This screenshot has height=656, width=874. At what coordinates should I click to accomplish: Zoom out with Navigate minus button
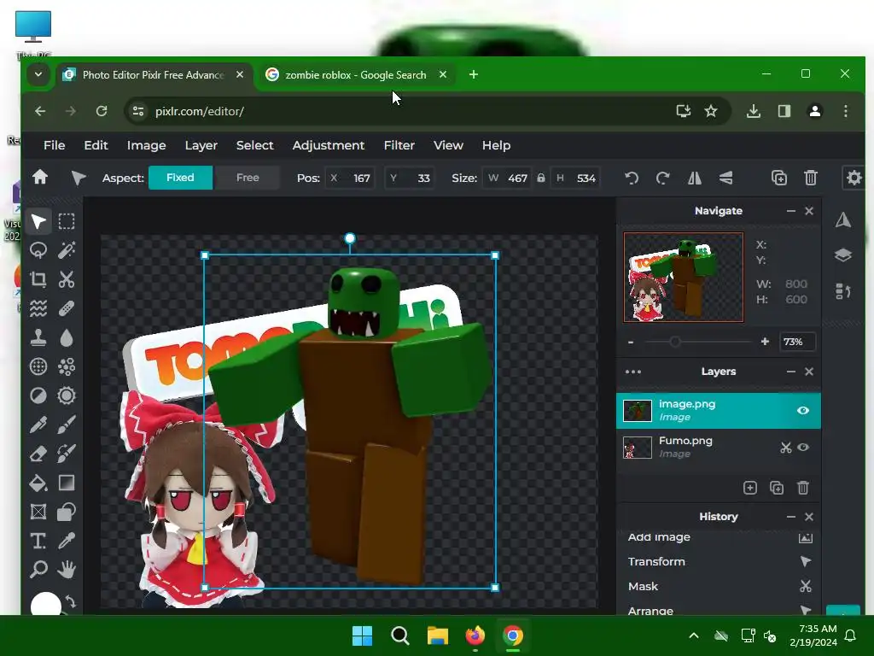coord(631,342)
